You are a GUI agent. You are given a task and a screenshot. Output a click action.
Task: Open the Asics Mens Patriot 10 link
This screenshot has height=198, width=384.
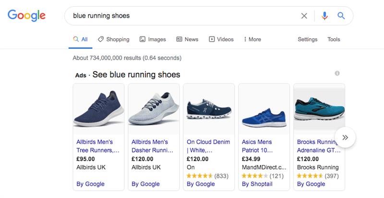[x=257, y=146]
